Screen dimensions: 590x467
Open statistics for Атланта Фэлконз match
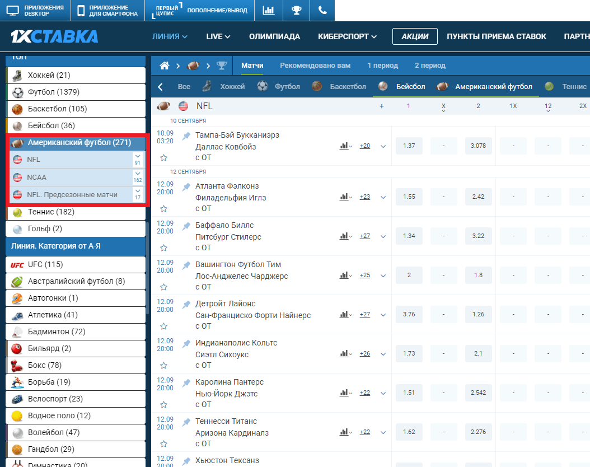click(x=345, y=197)
